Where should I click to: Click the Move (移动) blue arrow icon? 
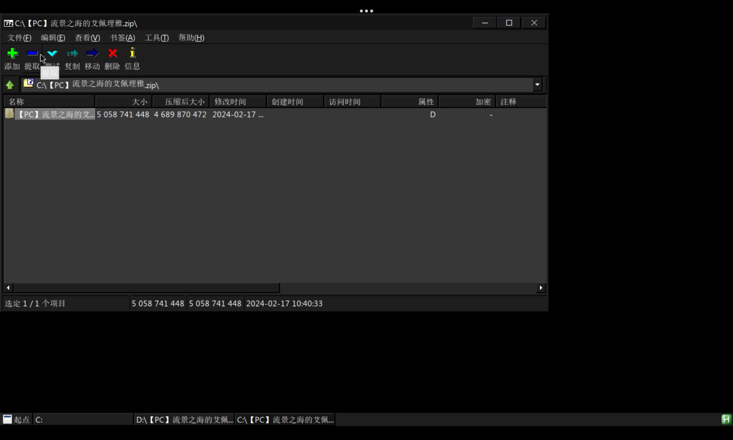click(x=92, y=54)
